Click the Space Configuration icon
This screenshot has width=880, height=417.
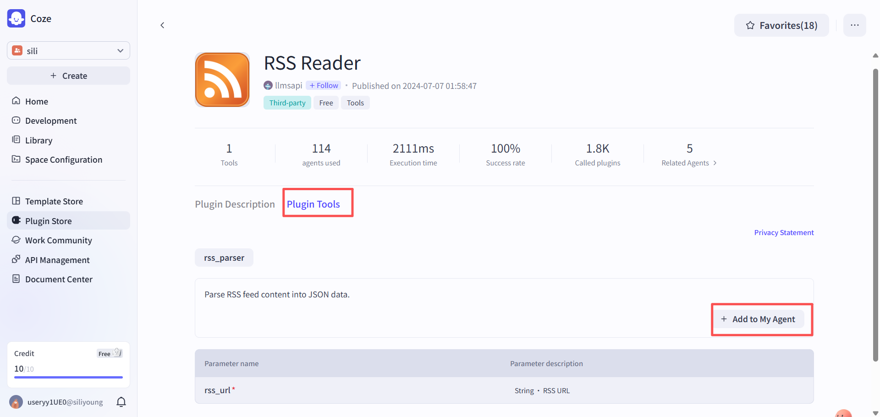tap(16, 159)
